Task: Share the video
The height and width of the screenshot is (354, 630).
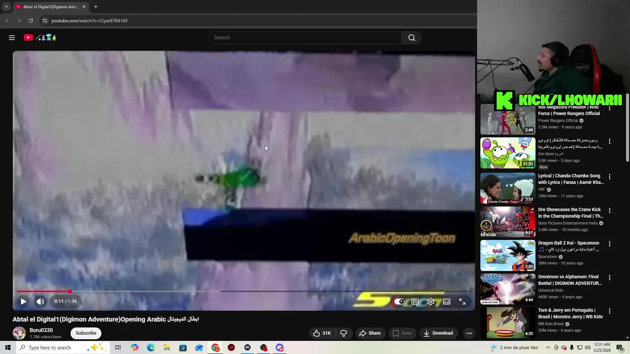Action: [x=370, y=333]
